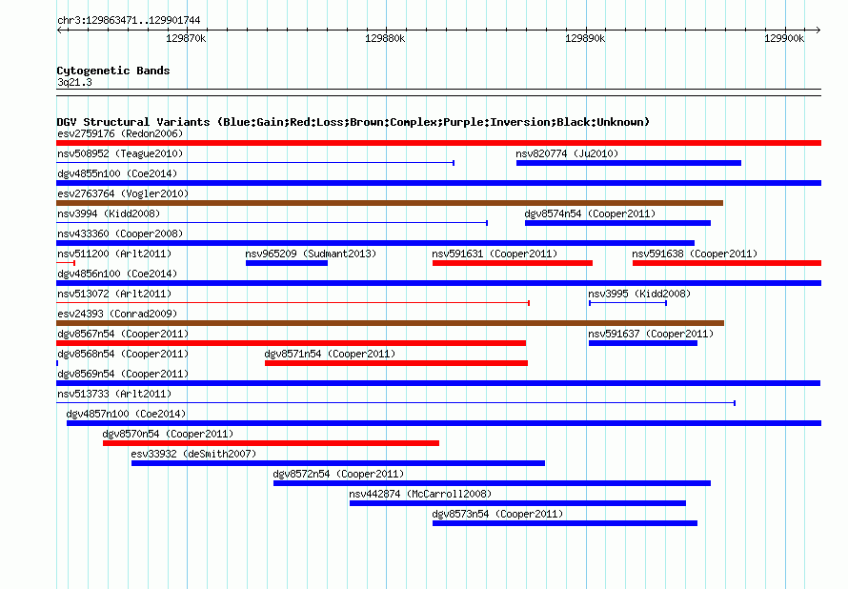Screen dimensions: 848x589
Task: Click the dgv8574n54 (Cooper2011) blue bar
Action: pos(617,223)
